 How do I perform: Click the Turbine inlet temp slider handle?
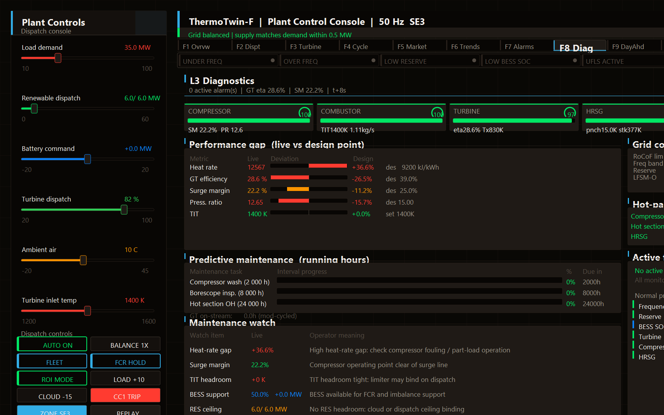(88, 311)
